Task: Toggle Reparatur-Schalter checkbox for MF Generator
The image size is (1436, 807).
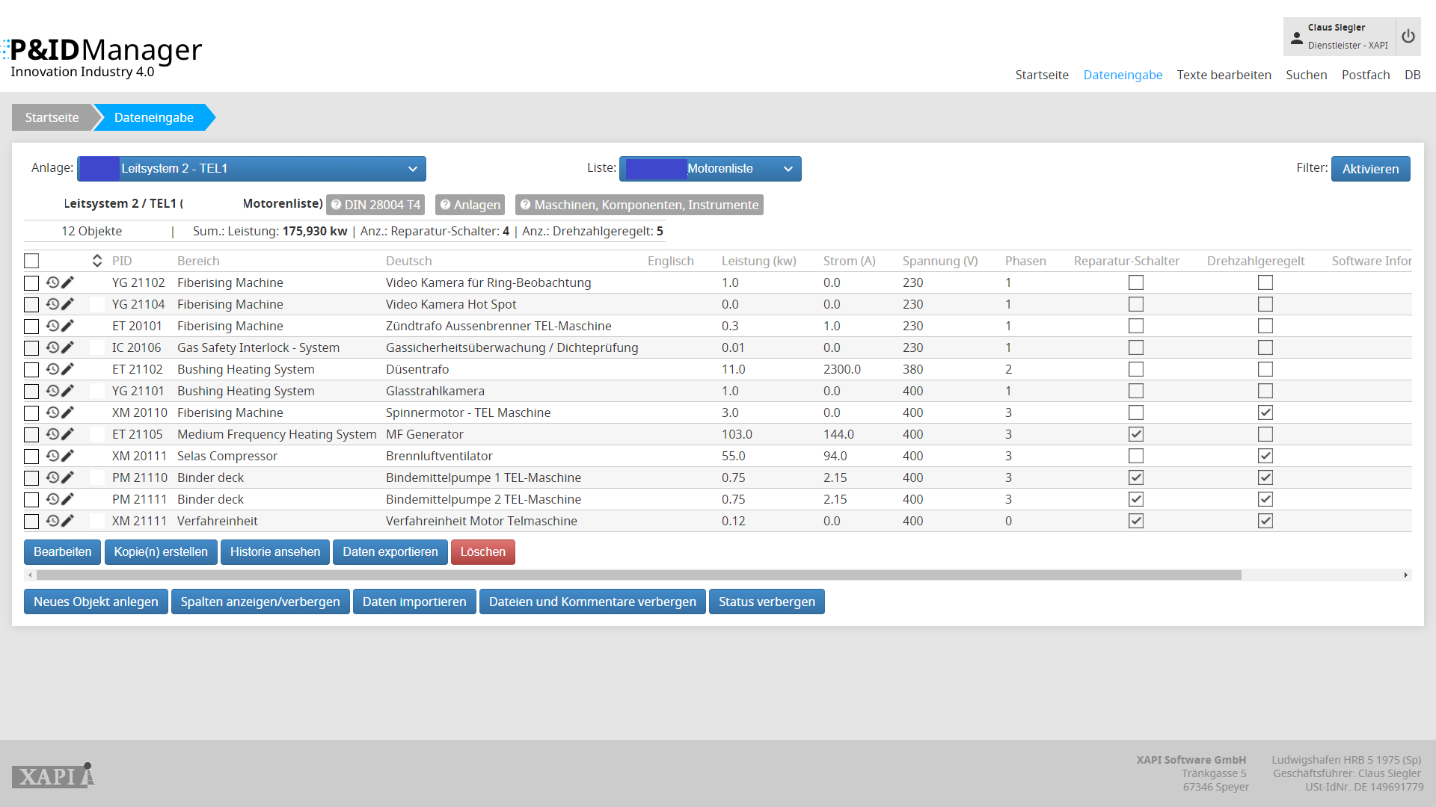Action: (1136, 434)
